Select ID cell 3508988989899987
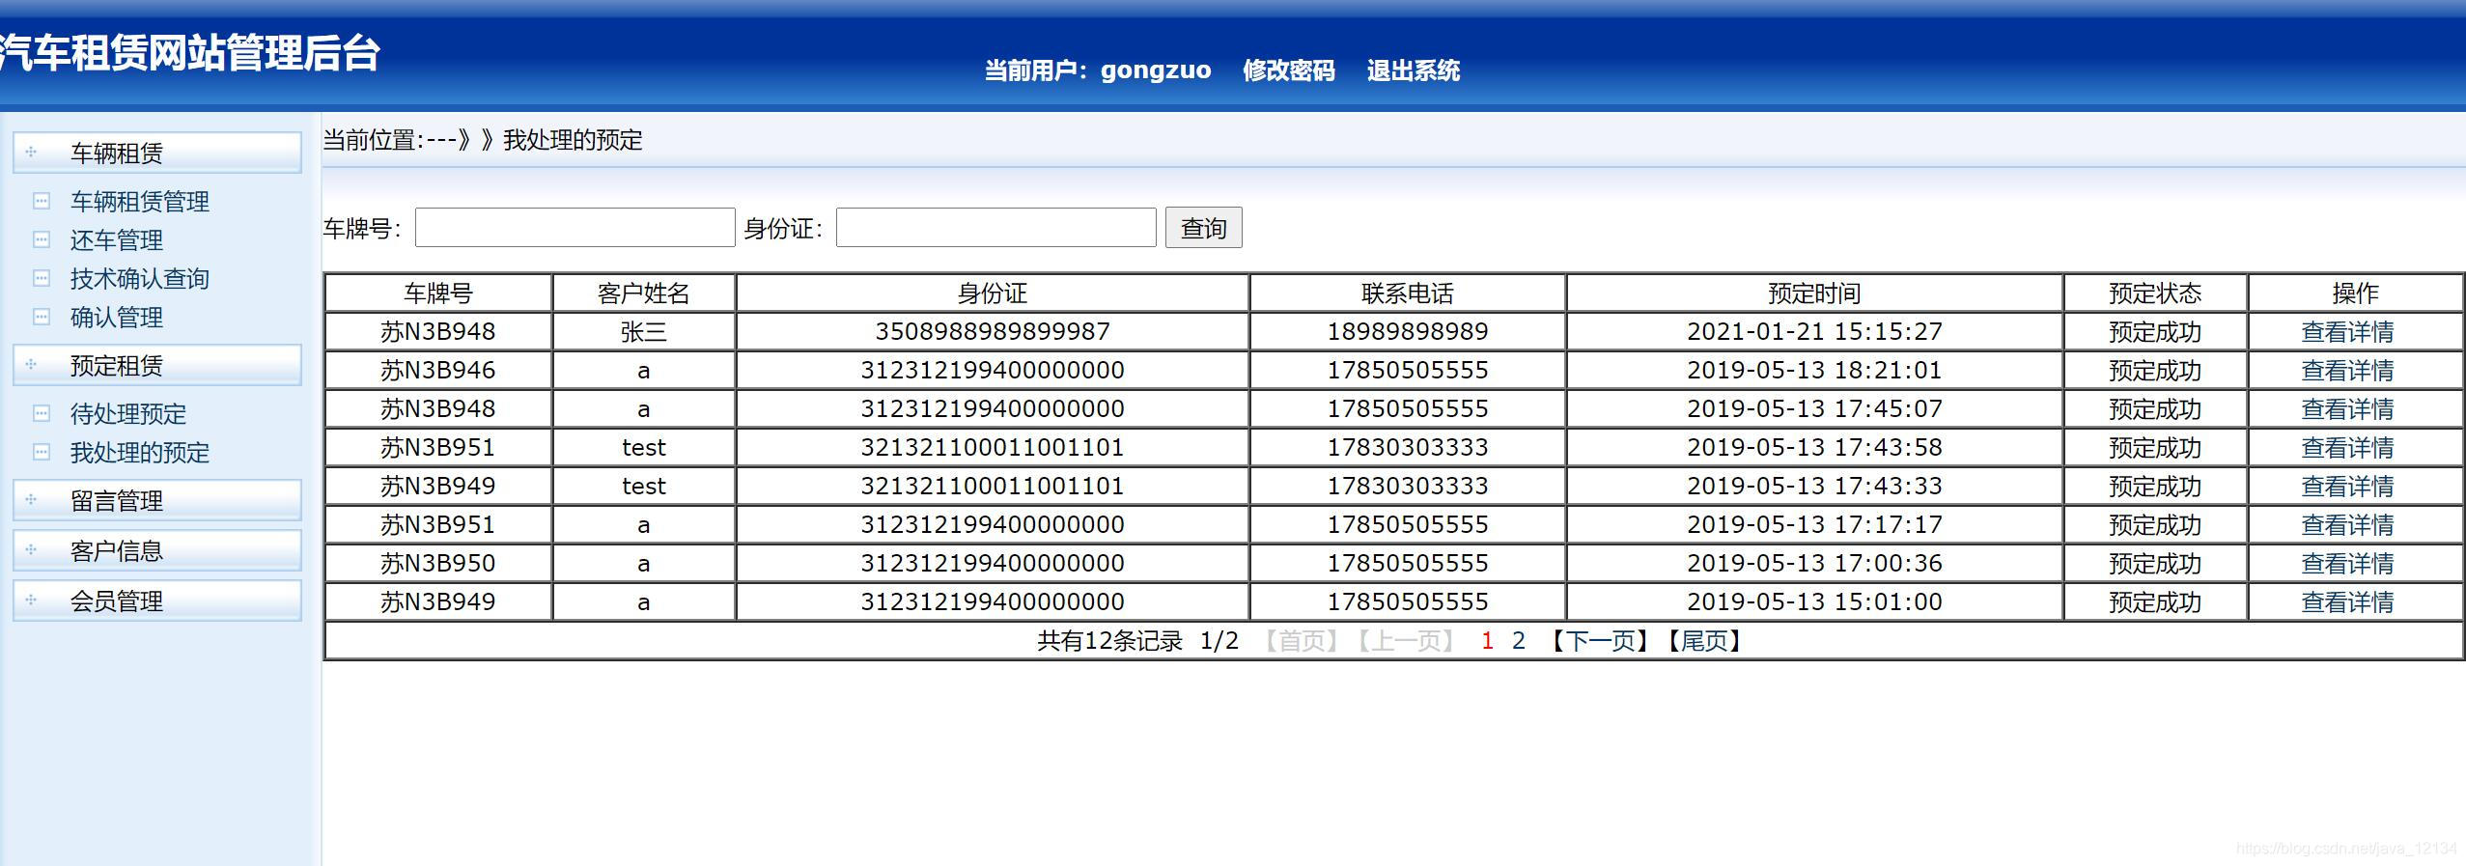Viewport: 2466px width, 866px height. (993, 332)
